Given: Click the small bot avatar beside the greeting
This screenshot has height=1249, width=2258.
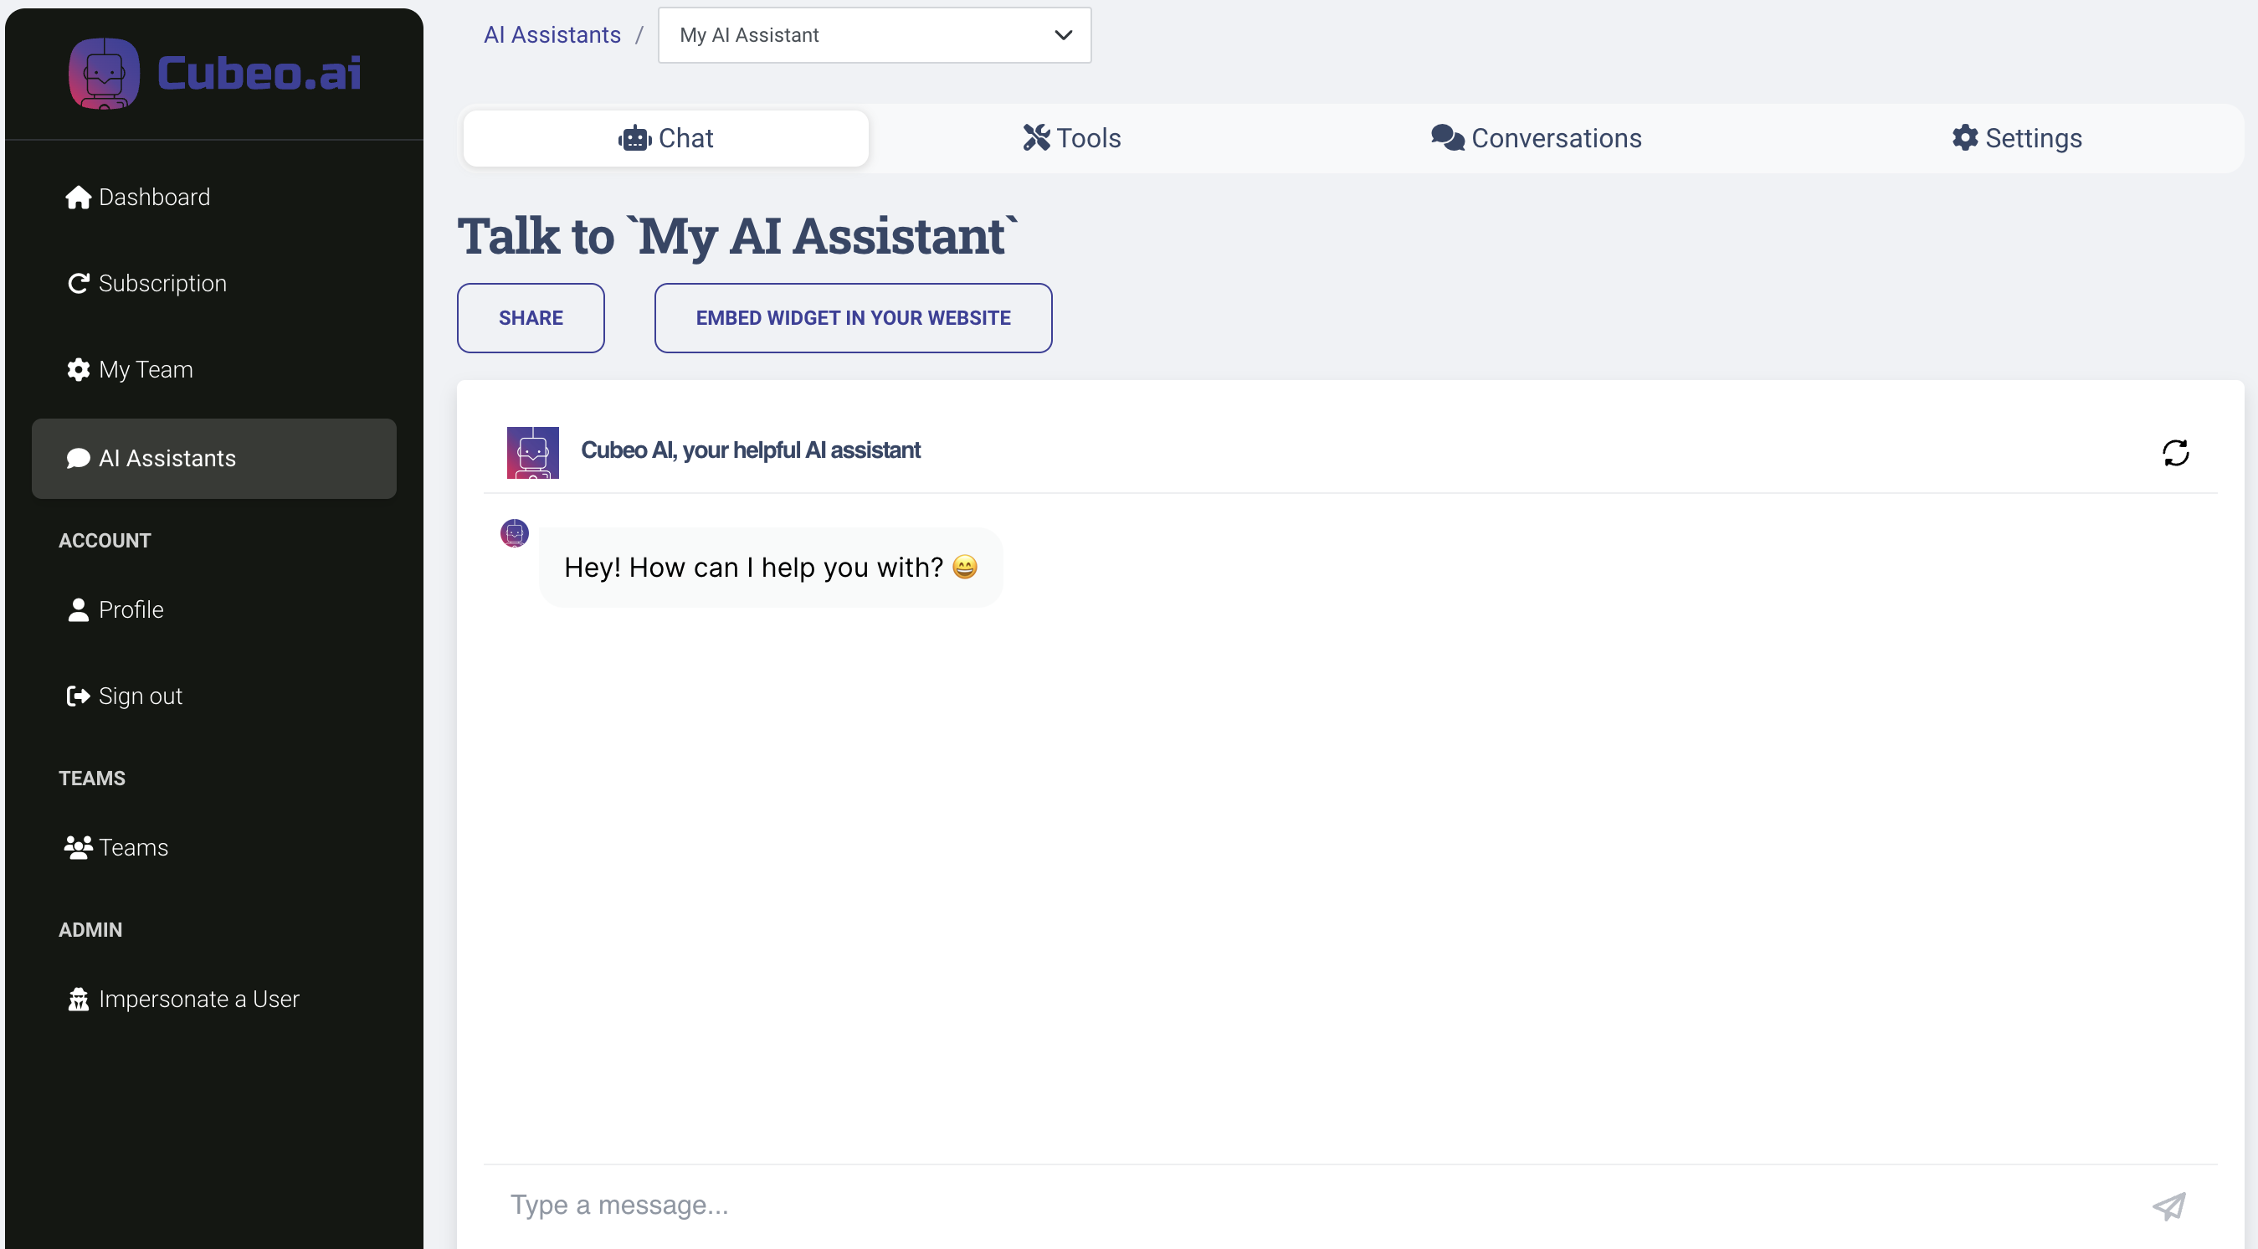Looking at the screenshot, I should 515,533.
